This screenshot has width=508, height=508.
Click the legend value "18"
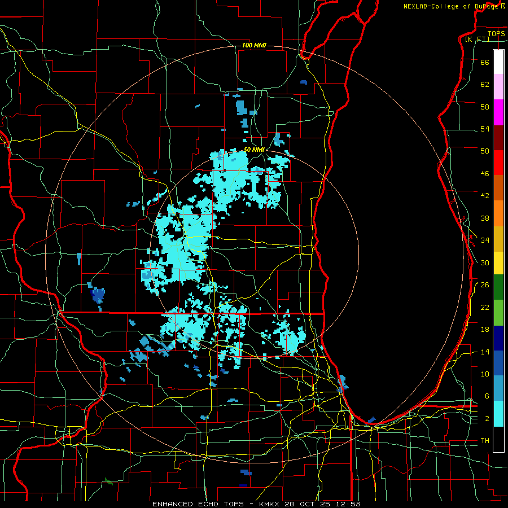tap(485, 330)
